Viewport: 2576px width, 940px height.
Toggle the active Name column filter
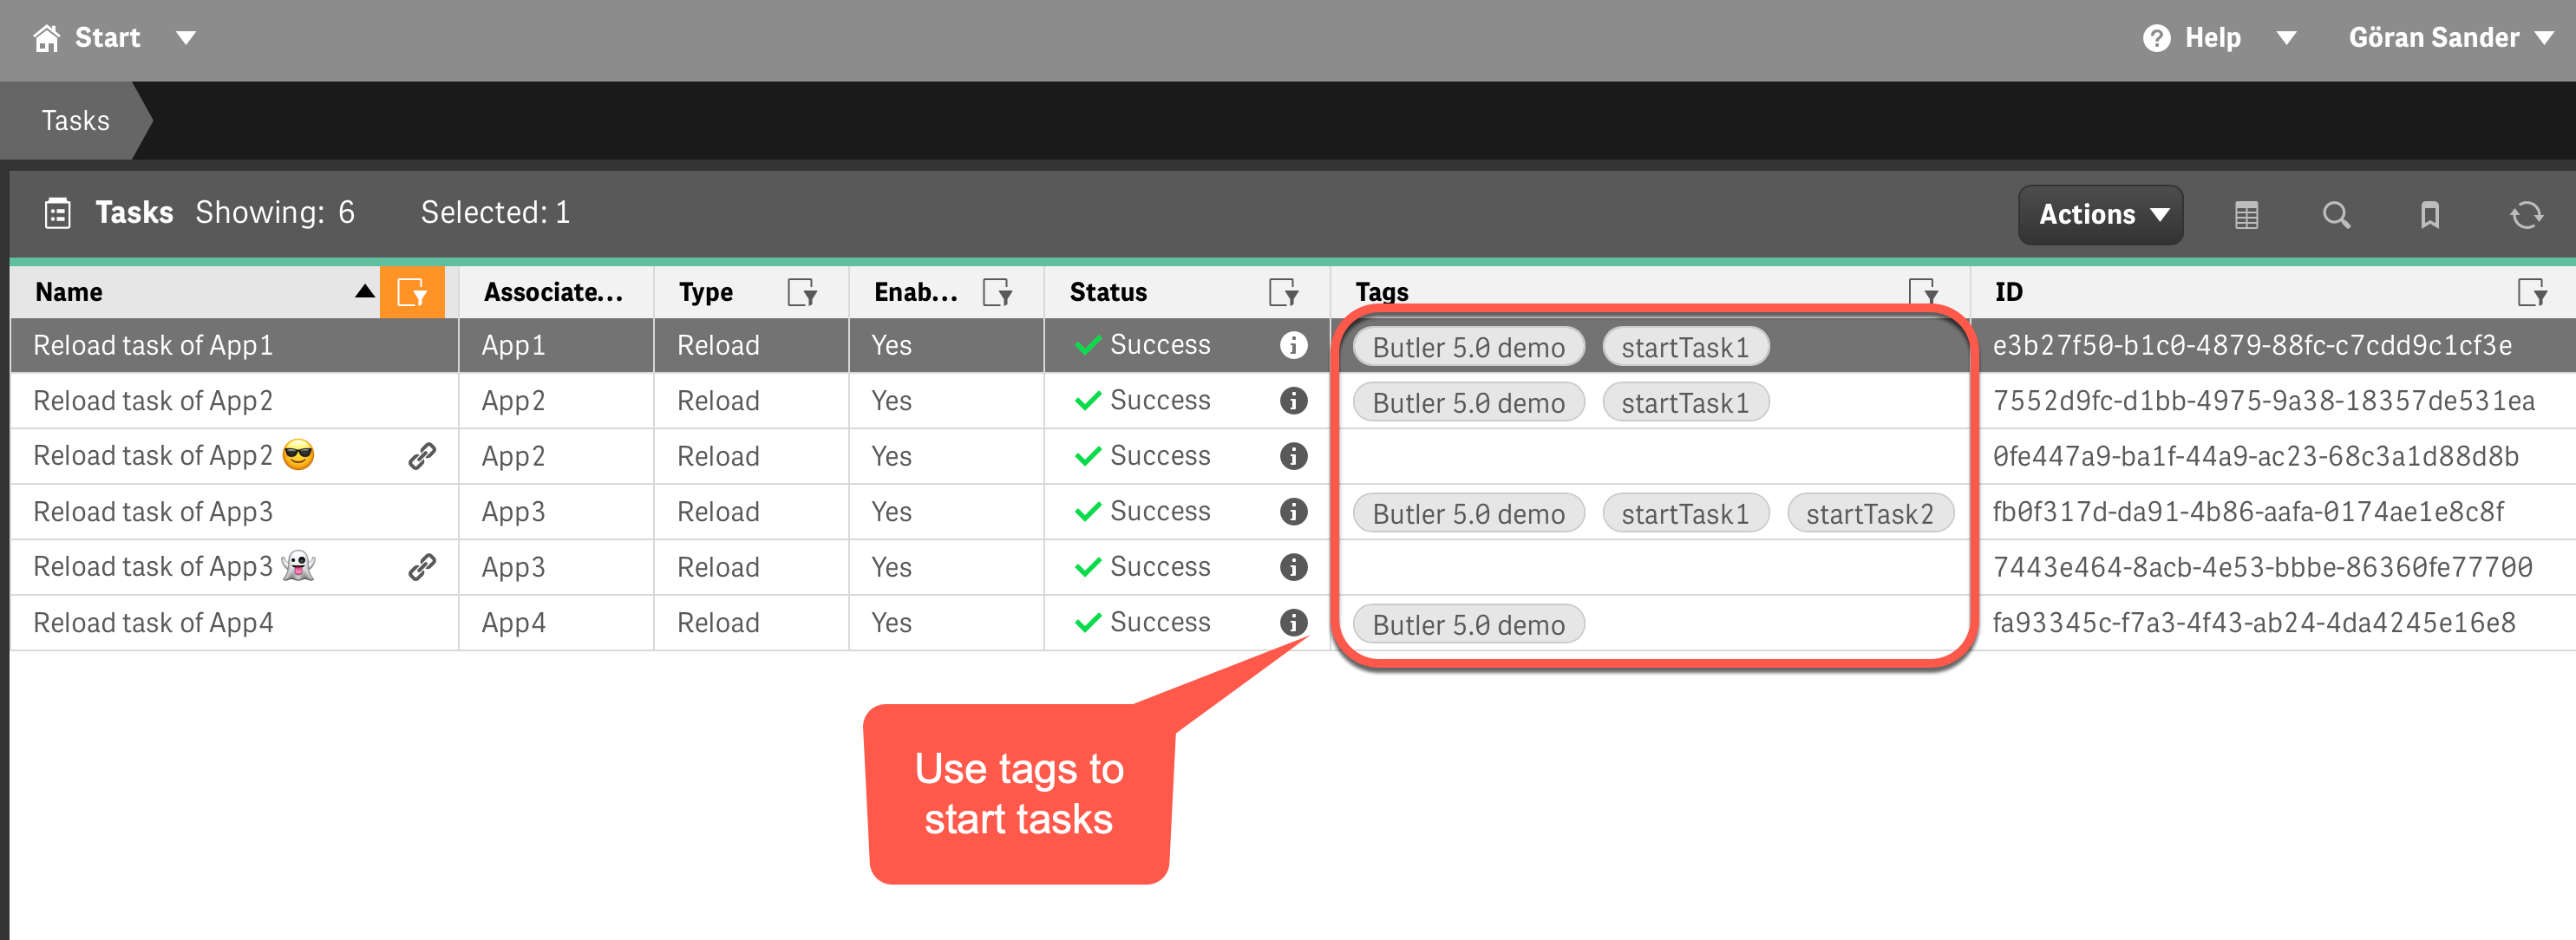[x=412, y=292]
